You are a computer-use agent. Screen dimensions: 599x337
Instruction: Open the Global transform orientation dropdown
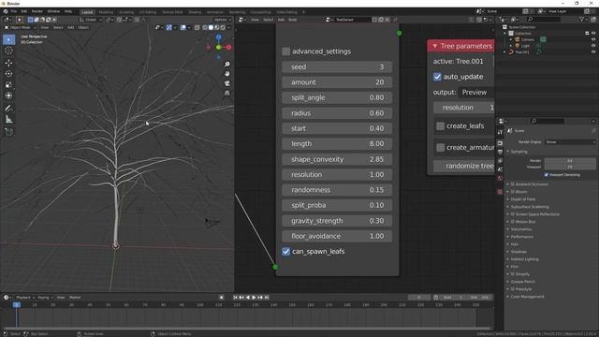point(90,20)
